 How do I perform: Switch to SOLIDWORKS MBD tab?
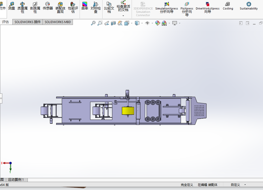point(58,22)
